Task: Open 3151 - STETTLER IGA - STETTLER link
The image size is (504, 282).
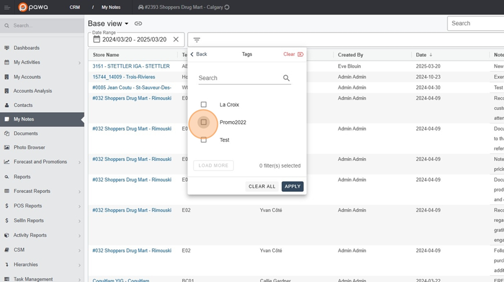Action: click(131, 66)
